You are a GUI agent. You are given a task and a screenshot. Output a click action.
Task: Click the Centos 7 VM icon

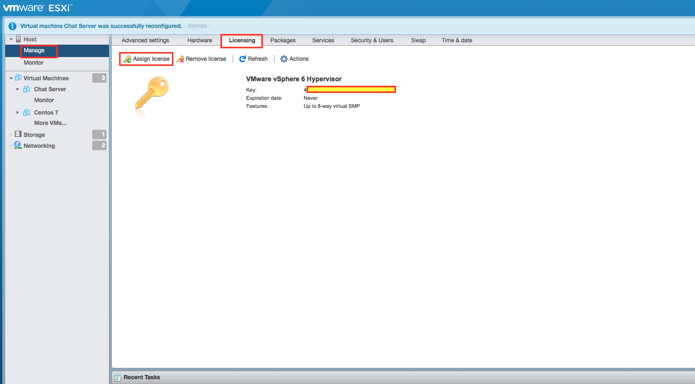27,113
